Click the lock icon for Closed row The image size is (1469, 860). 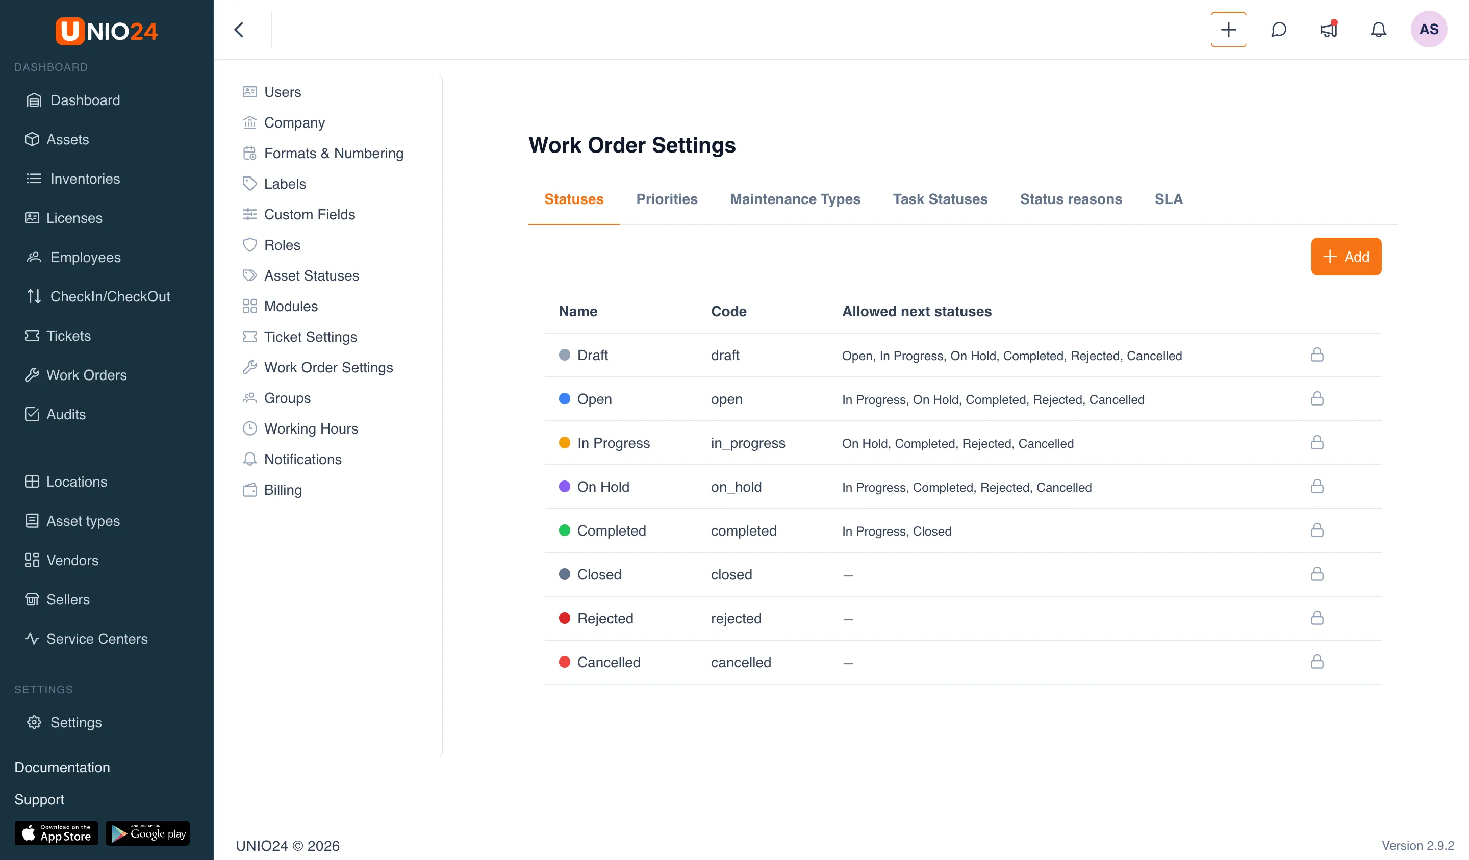pos(1317,574)
